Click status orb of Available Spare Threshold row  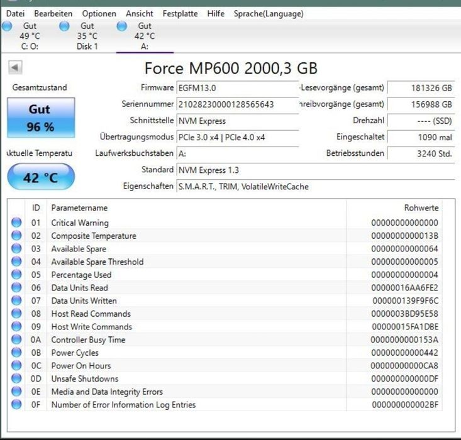(16, 261)
